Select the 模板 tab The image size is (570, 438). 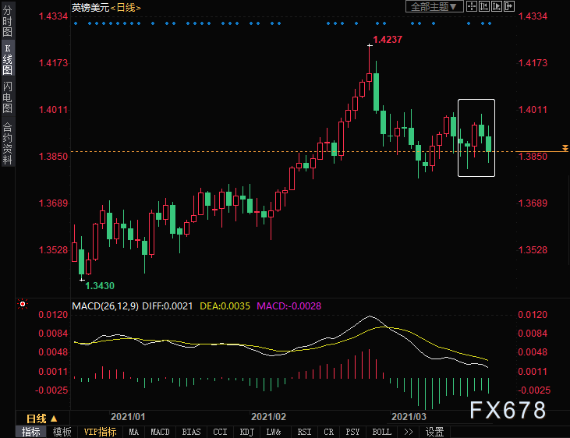(x=62, y=432)
